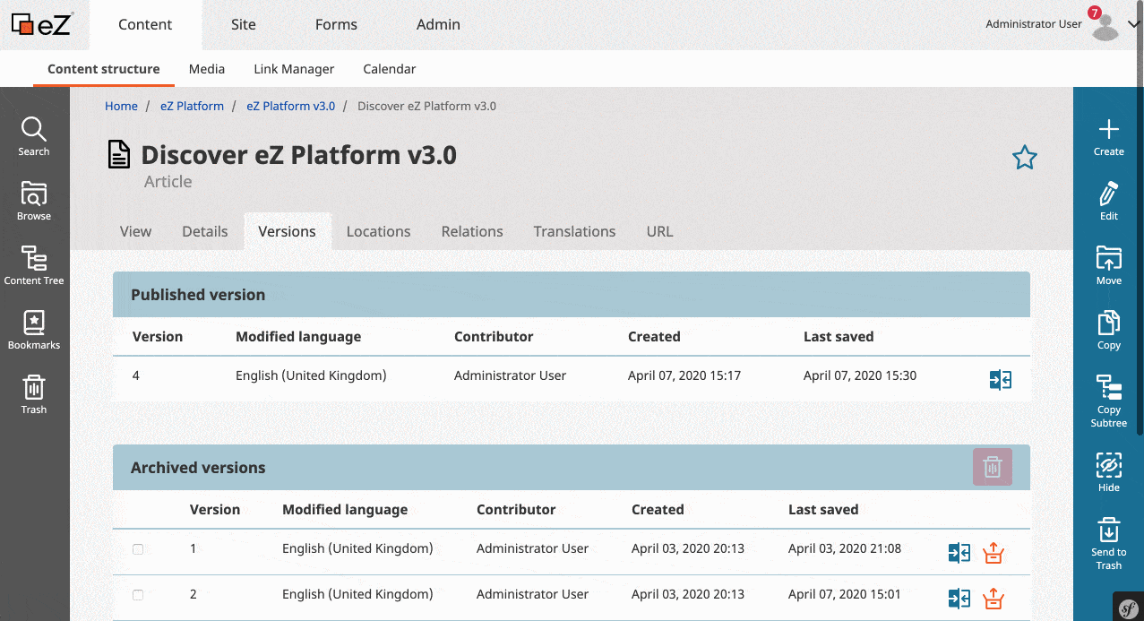
Task: Open the Translations tab
Action: [x=575, y=231]
